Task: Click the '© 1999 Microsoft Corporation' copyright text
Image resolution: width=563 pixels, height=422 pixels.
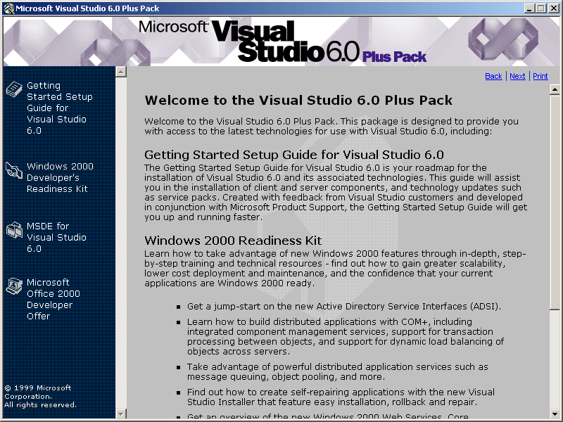Action: point(38,392)
